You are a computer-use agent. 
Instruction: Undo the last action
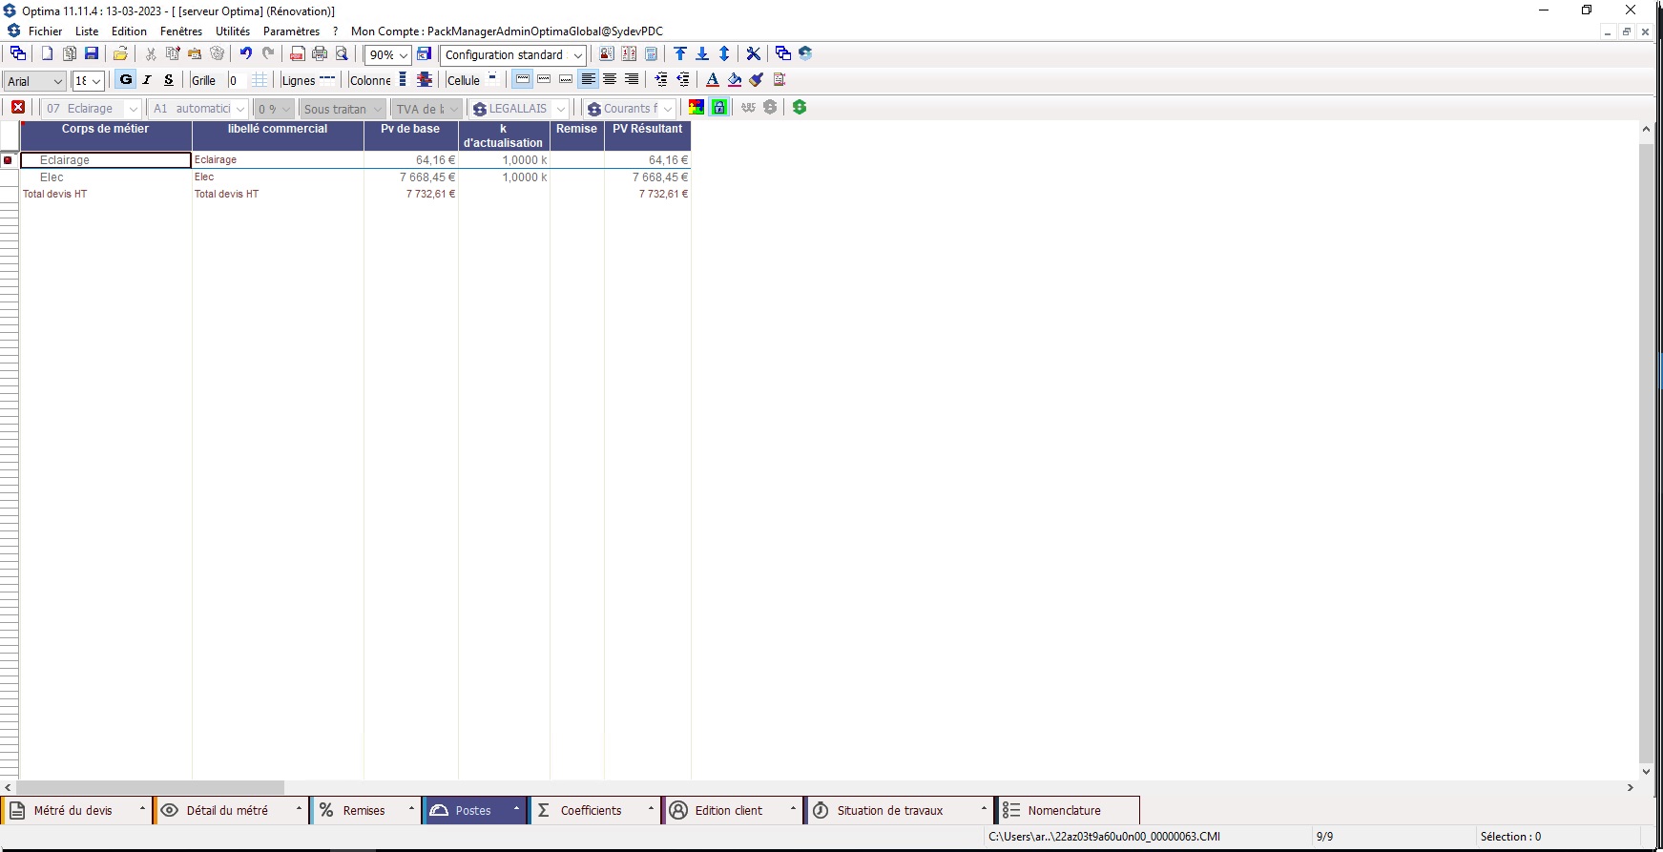click(246, 54)
